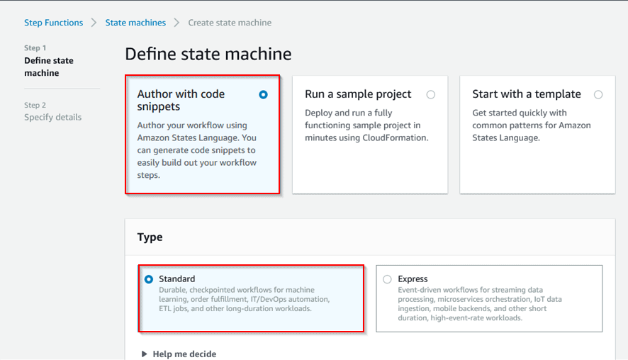The image size is (628, 360).
Task: Expand the Help me decide text label
Action: point(184,354)
